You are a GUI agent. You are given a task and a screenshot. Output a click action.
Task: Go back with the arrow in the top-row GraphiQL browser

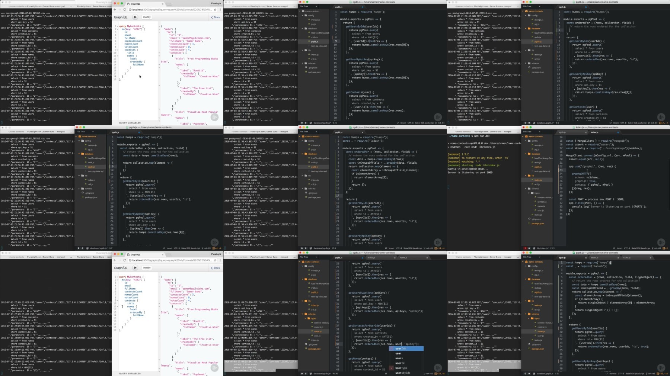click(115, 10)
